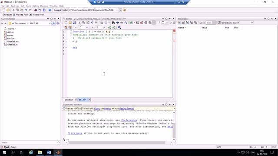The width and height of the screenshot is (278, 156).
Task: Open the Desktop menu
Action: (44, 6)
